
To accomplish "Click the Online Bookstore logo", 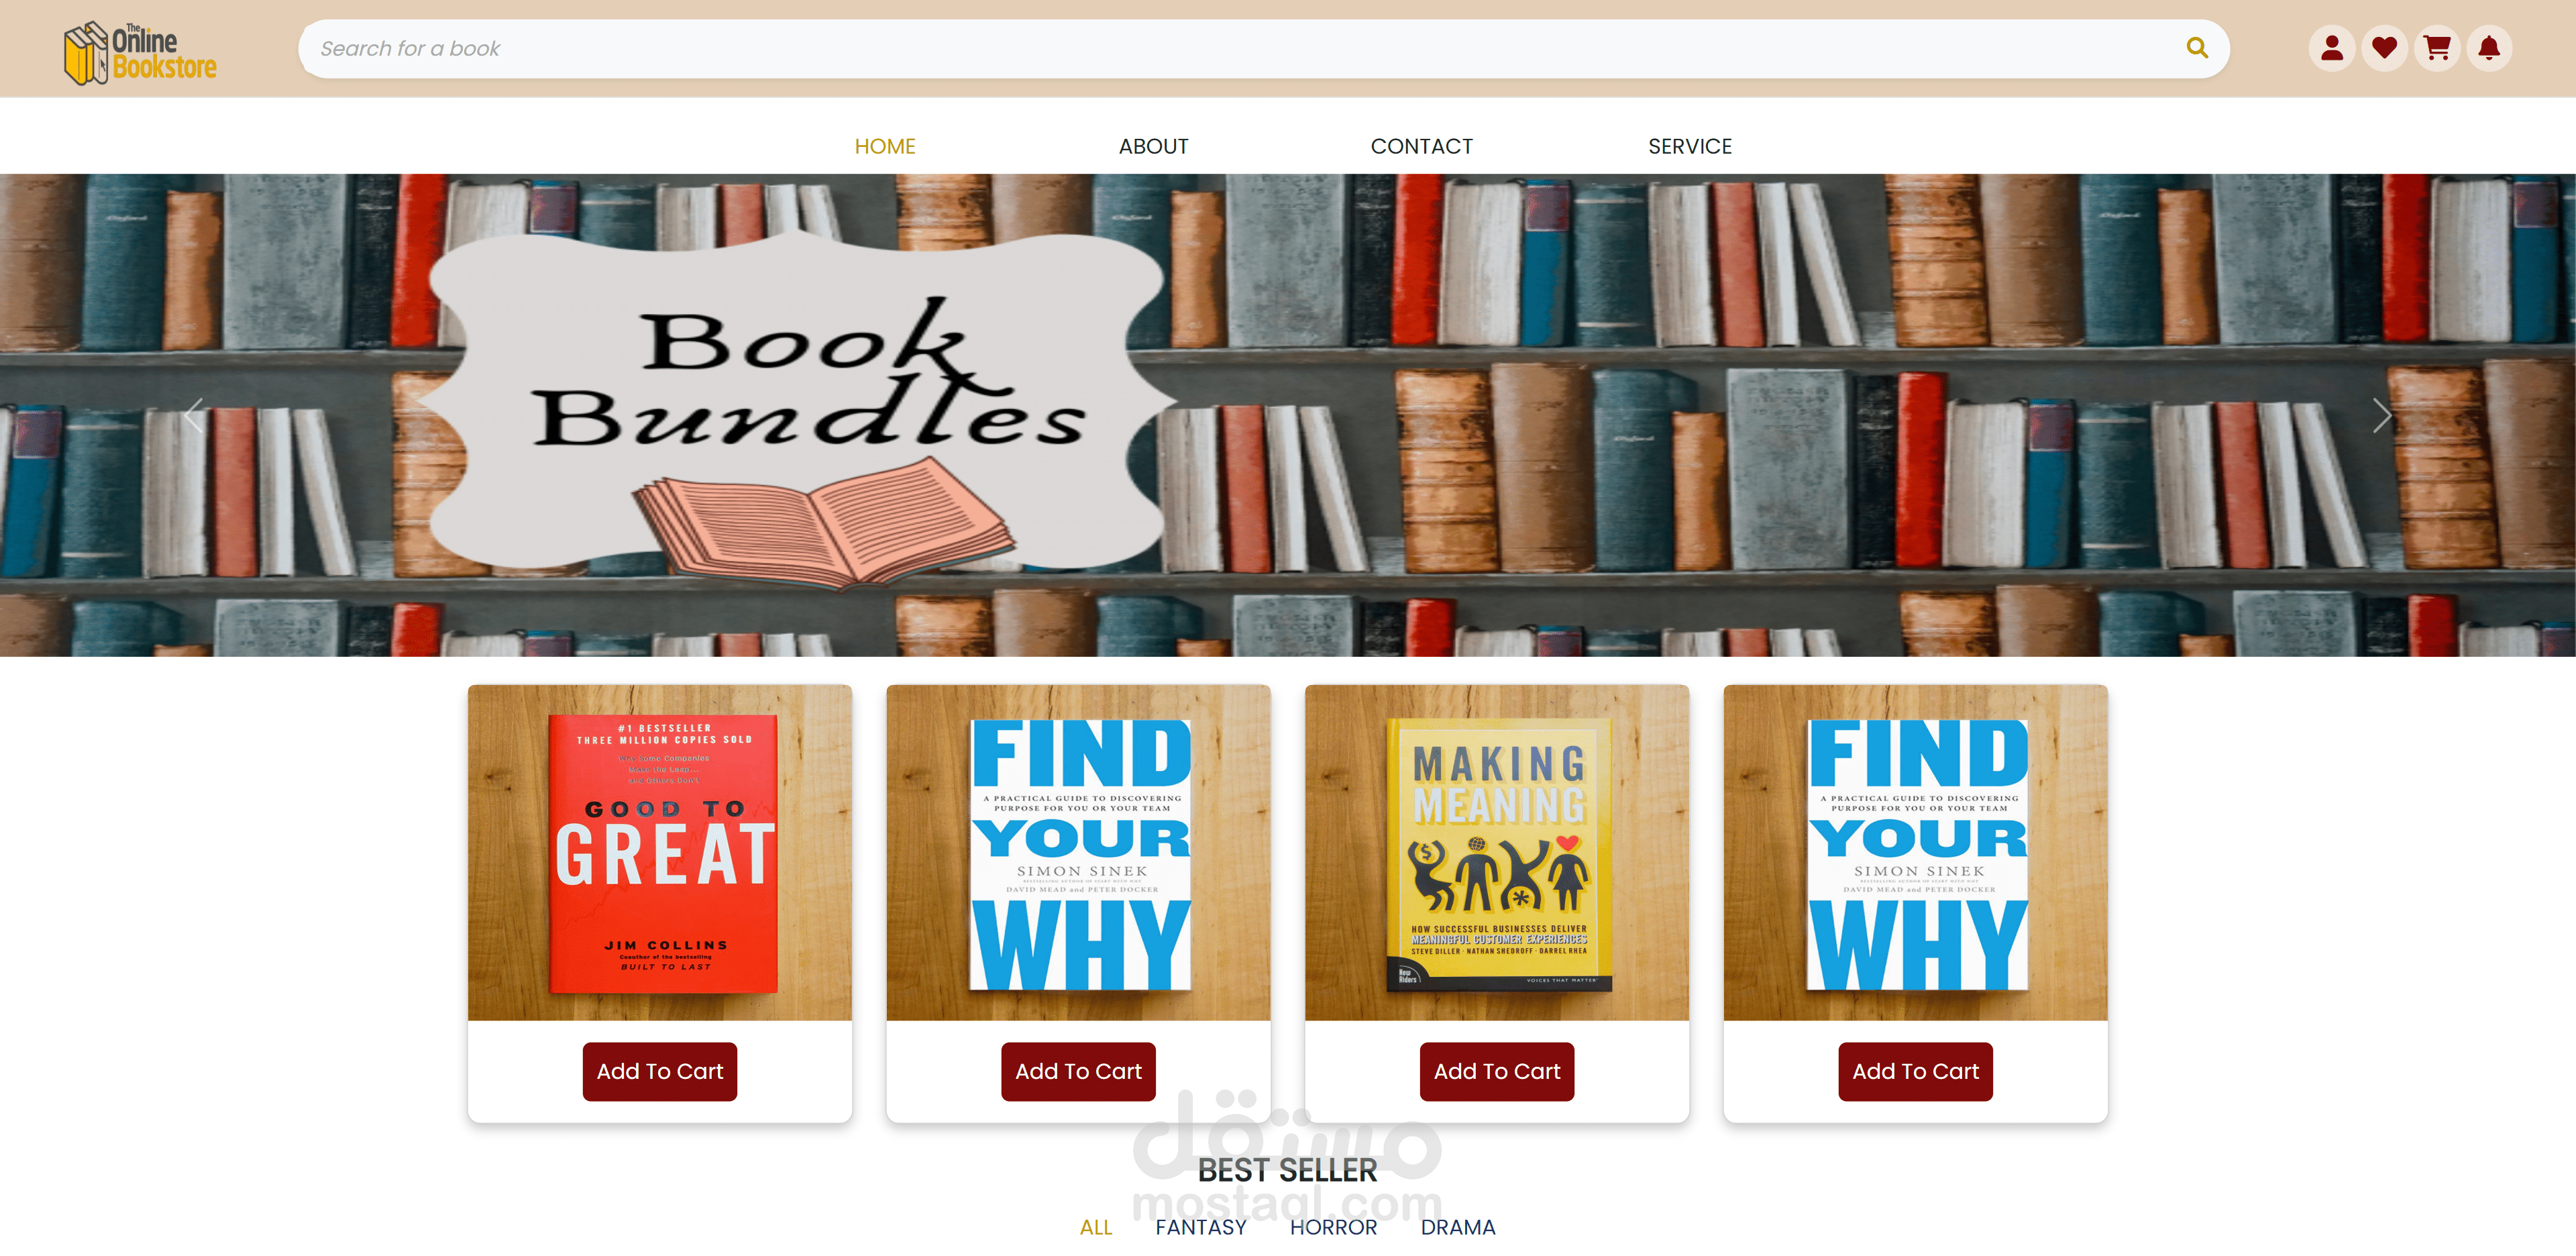I will tap(141, 53).
